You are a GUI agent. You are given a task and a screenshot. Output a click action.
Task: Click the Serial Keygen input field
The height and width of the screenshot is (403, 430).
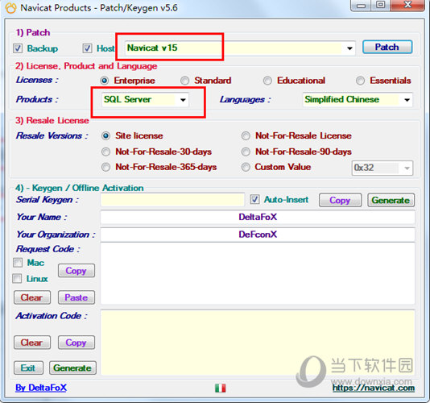point(172,200)
